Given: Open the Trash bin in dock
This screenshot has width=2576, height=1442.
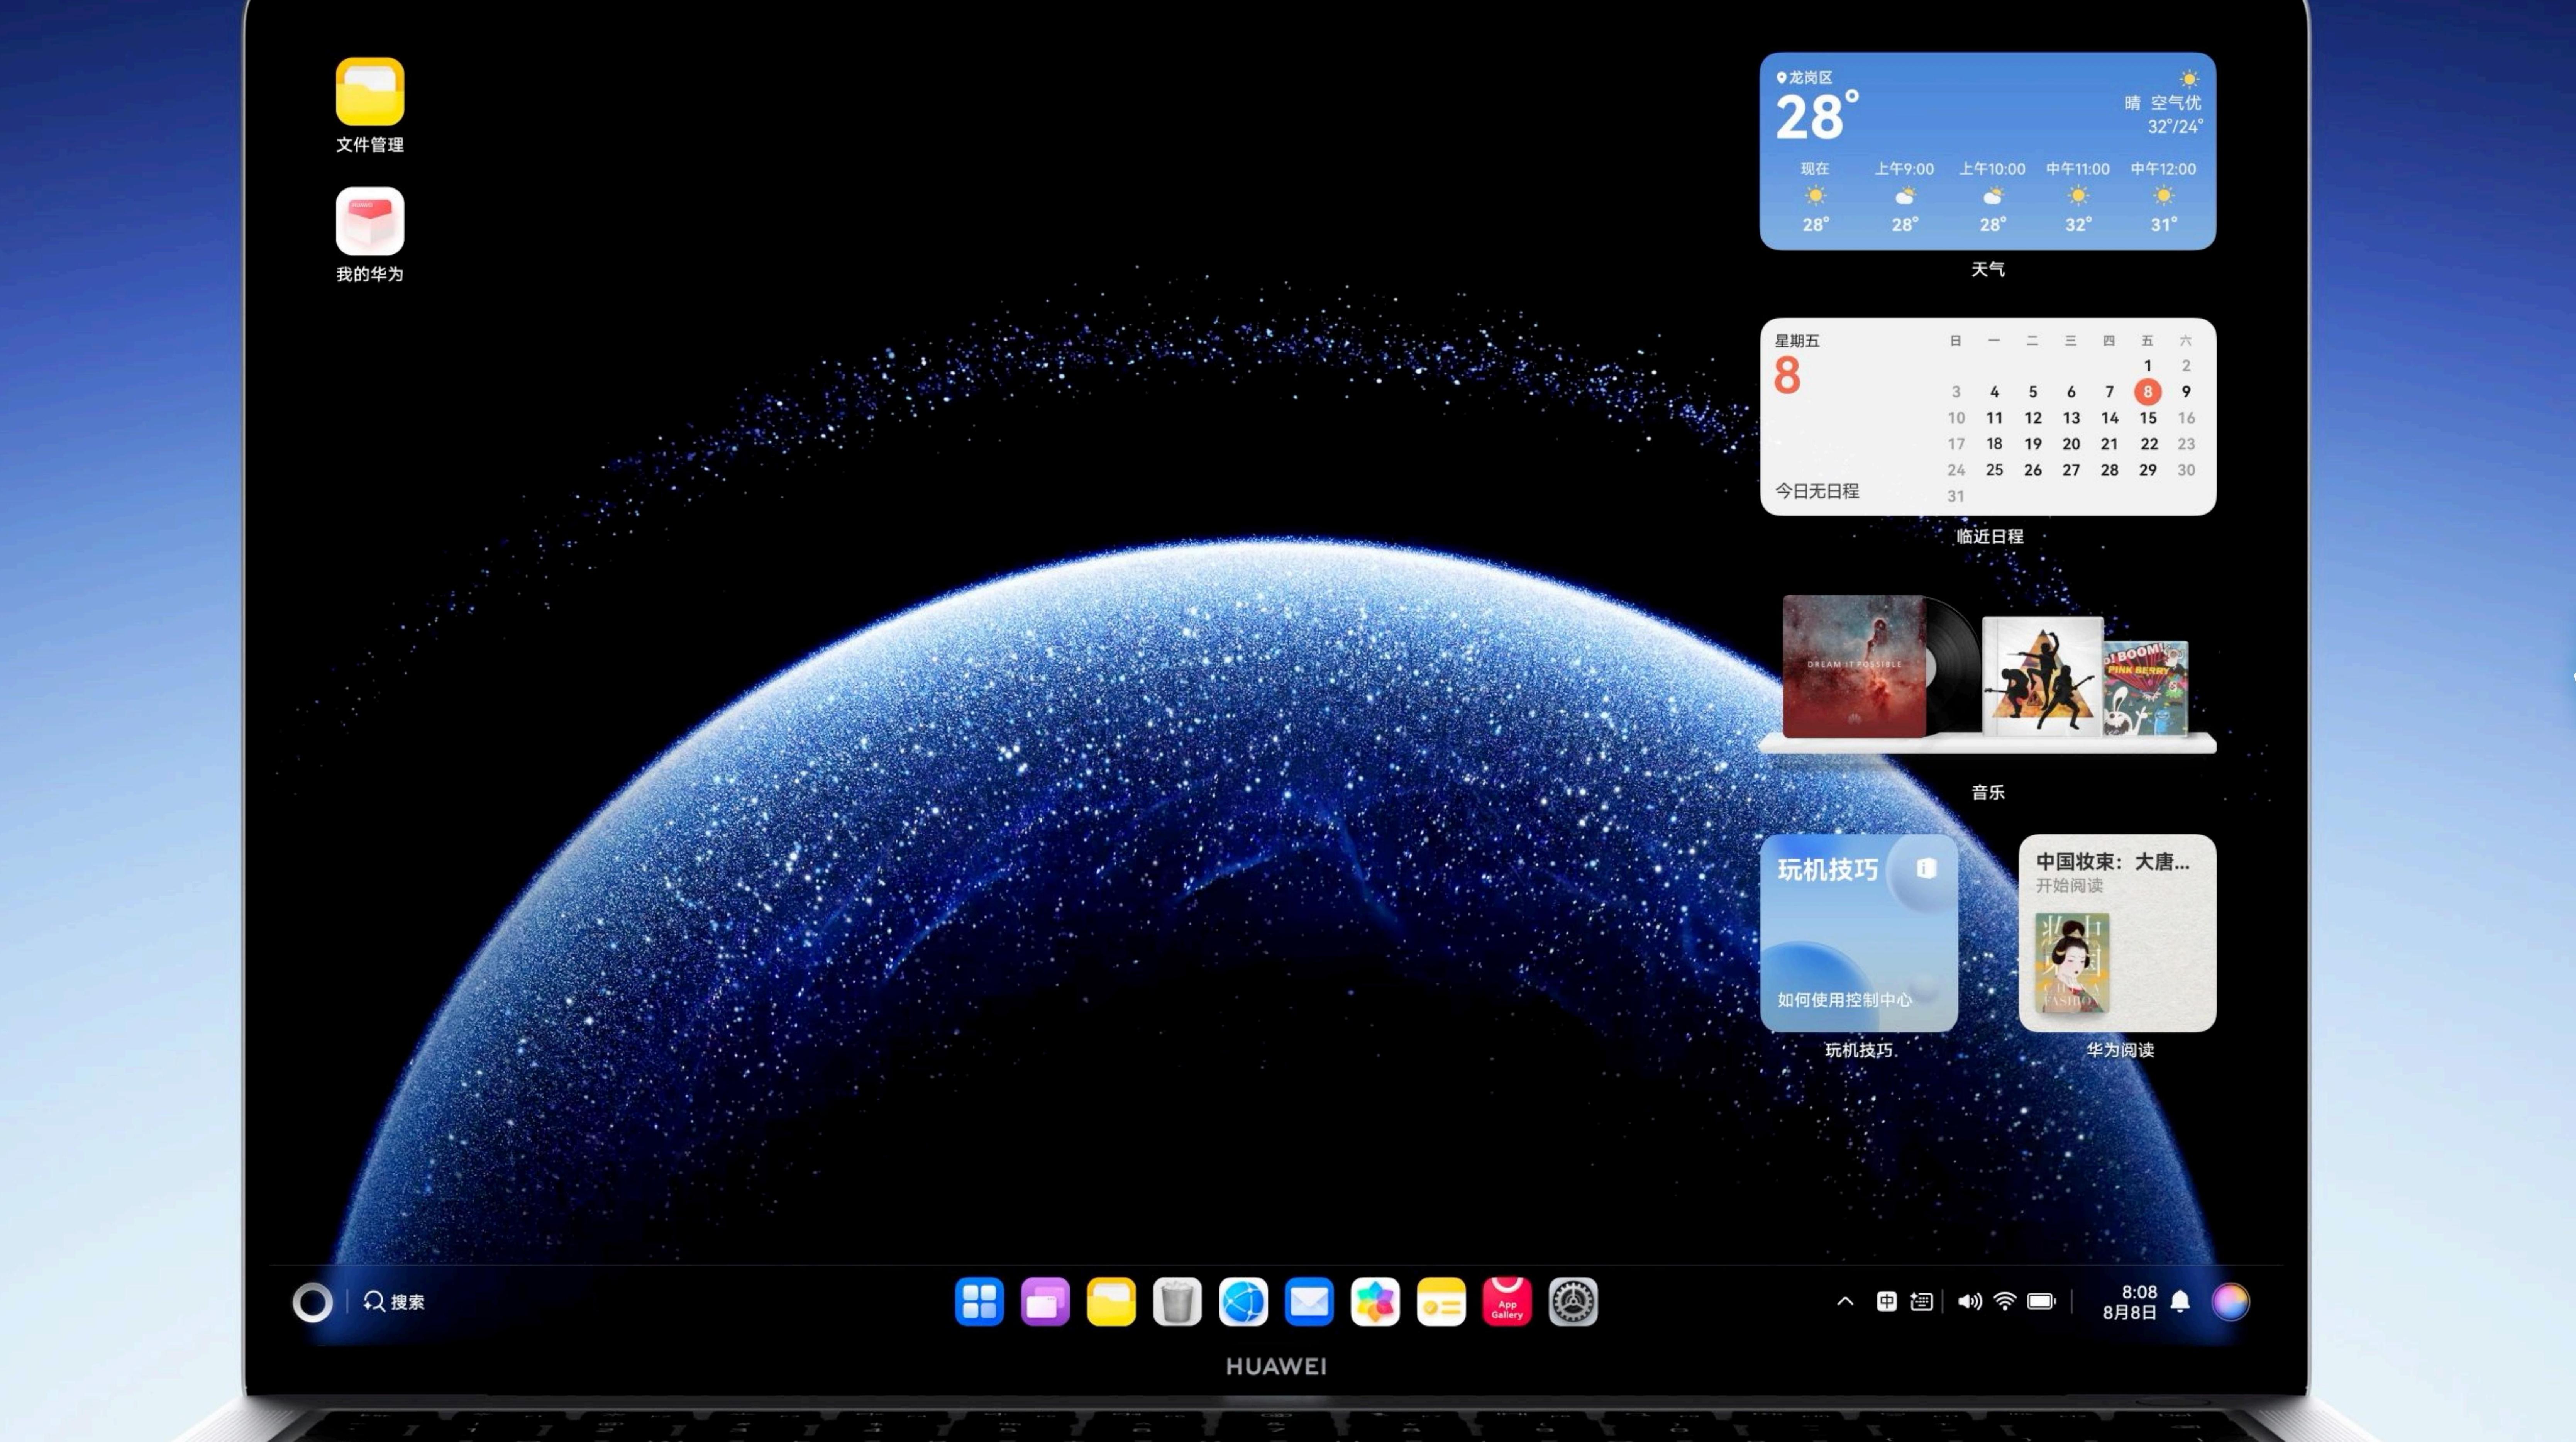Looking at the screenshot, I should coord(1177,1302).
